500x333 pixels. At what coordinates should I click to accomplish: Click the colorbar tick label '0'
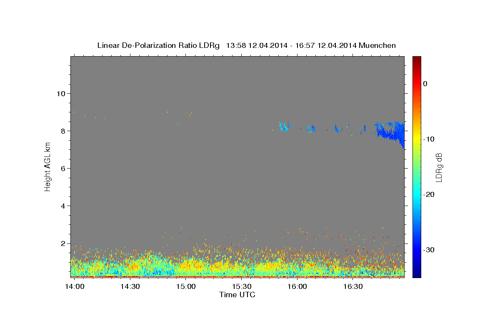[x=425, y=84]
